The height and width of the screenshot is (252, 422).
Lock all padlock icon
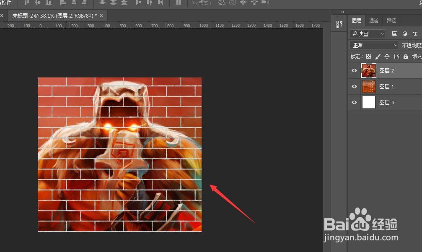pos(406,56)
